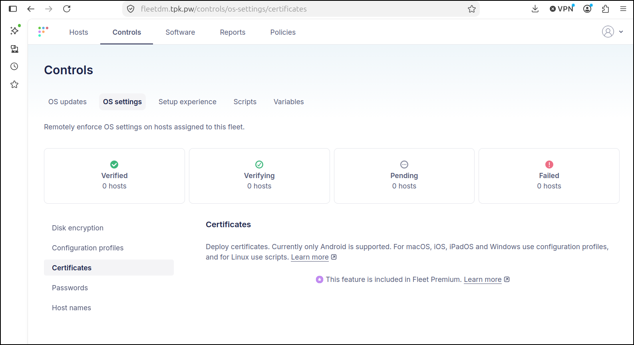The width and height of the screenshot is (634, 345).
Task: Open the Reports navigation tab
Action: pos(233,32)
